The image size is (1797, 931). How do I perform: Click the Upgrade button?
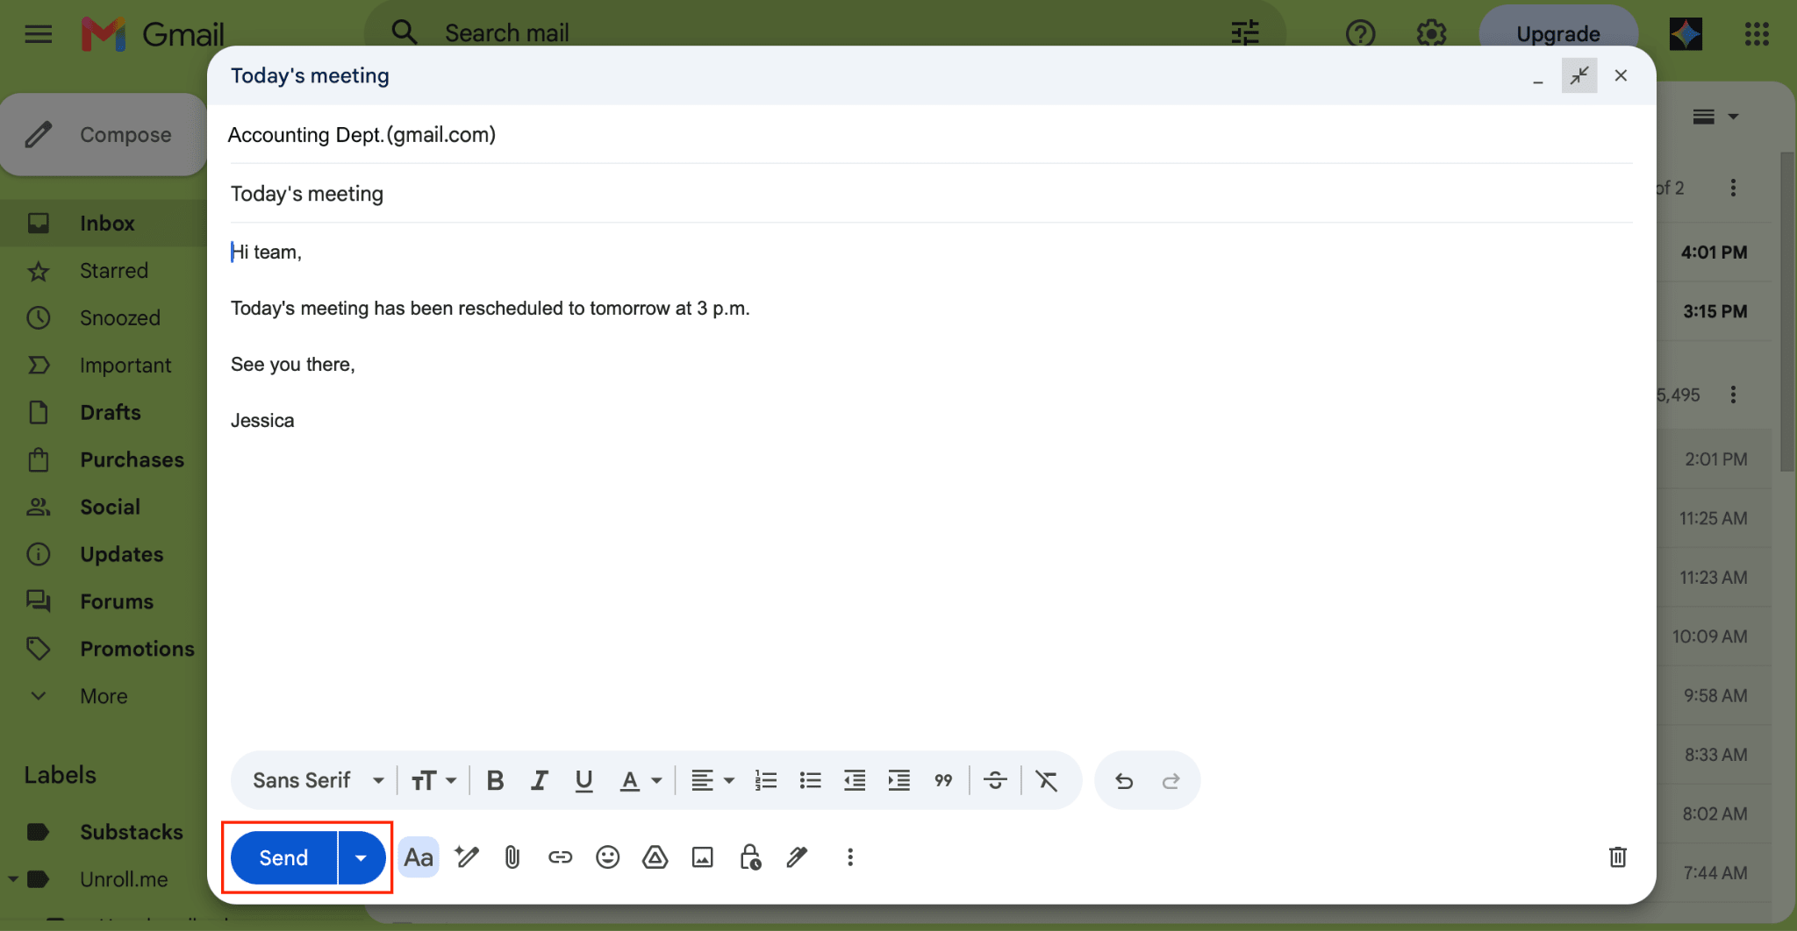[x=1558, y=34]
